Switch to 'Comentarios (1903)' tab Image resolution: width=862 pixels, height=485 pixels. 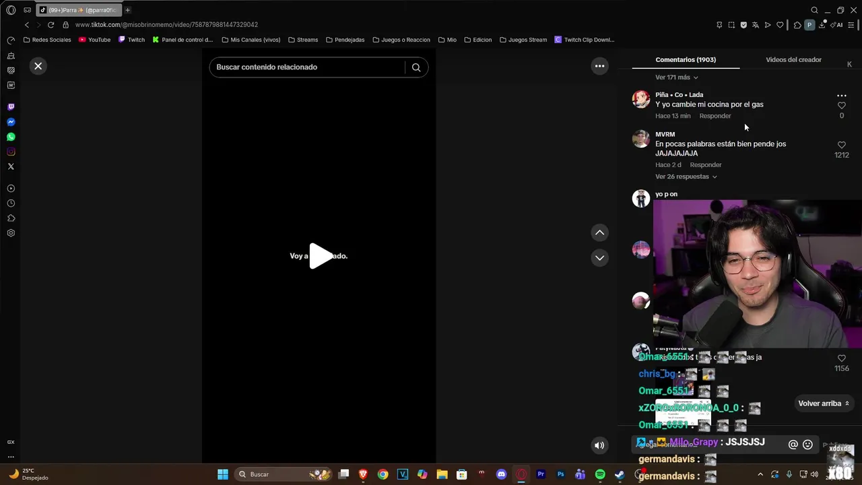[686, 60]
